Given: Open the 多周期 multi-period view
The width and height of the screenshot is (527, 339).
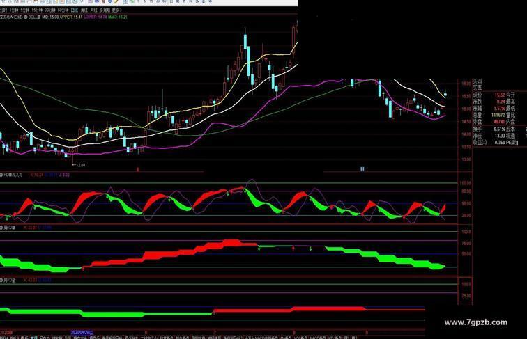Looking at the screenshot, I should pyautogui.click(x=105, y=10).
